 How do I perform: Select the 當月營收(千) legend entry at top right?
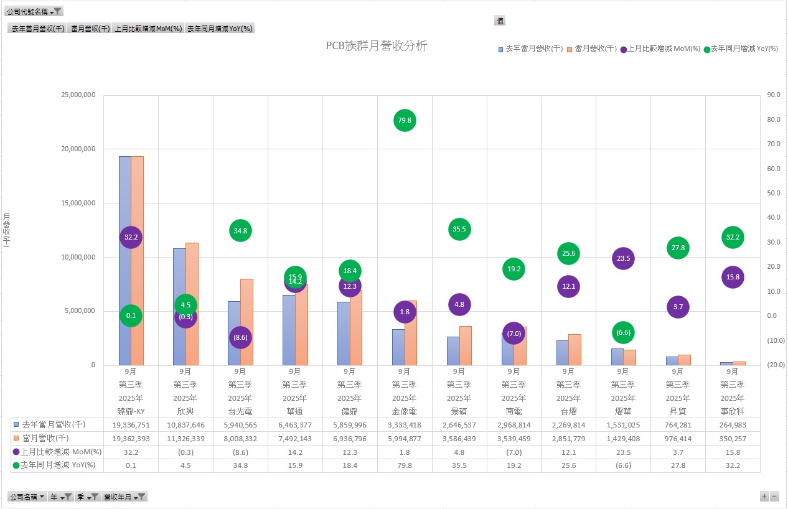(x=592, y=49)
